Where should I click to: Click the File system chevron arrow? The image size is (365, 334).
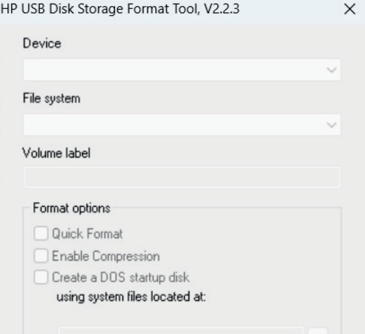[332, 124]
